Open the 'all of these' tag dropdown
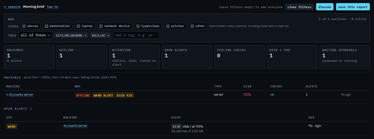This screenshot has height=139, width=374. pos(35,35)
